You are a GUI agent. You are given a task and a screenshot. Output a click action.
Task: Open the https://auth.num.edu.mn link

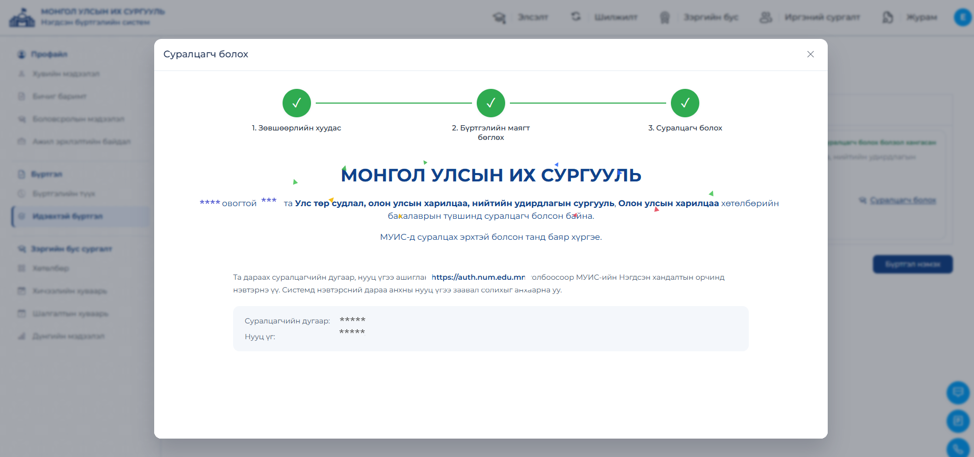point(478,277)
